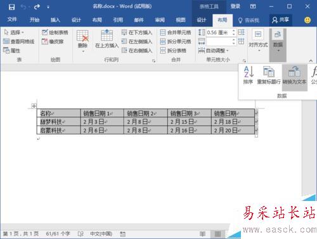Viewport: 317px width, 239px height.
Task: Click the 登录 sign-in button
Action: point(235,6)
